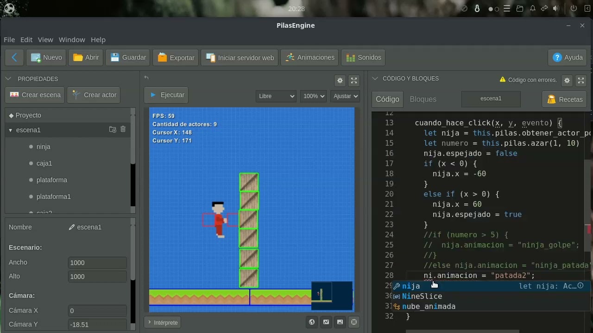Choose the NineSlice autocomplete suggestion

(491, 296)
